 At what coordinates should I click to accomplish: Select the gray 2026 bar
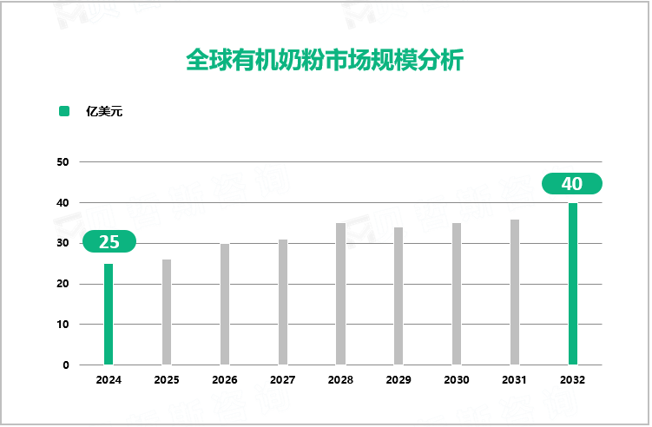click(225, 305)
